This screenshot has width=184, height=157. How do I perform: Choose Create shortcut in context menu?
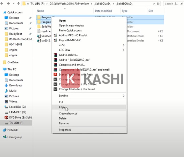[68, 113]
